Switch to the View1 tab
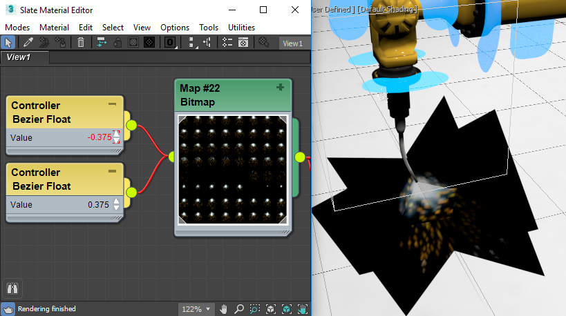The width and height of the screenshot is (566, 316). pos(24,57)
